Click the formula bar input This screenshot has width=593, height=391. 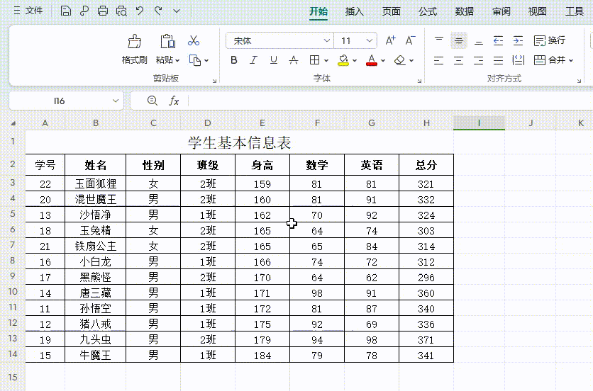tap(390, 101)
